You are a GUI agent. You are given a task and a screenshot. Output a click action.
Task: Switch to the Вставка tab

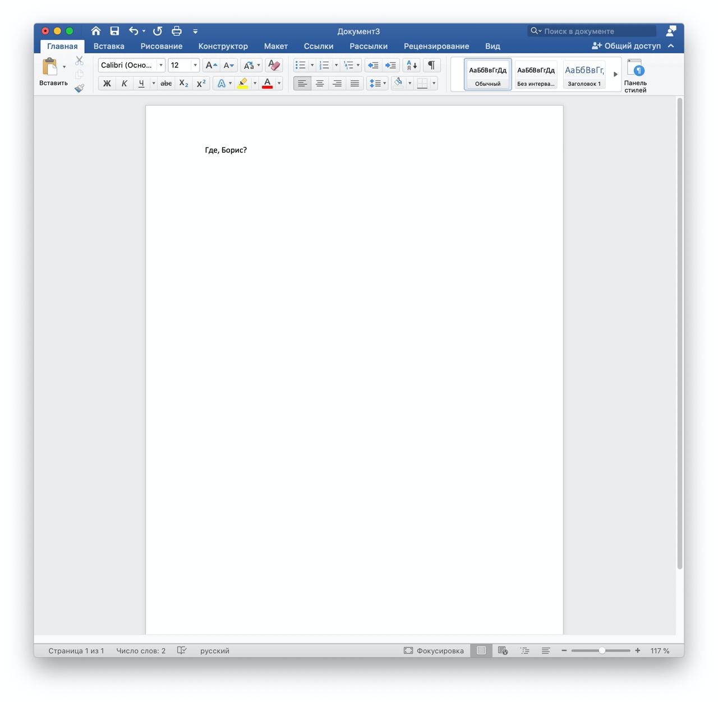point(109,46)
